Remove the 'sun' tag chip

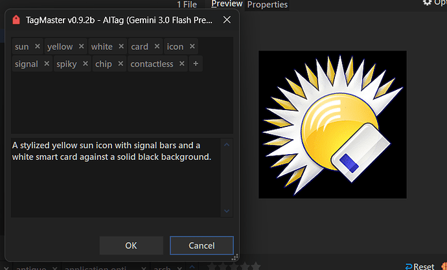click(x=37, y=47)
